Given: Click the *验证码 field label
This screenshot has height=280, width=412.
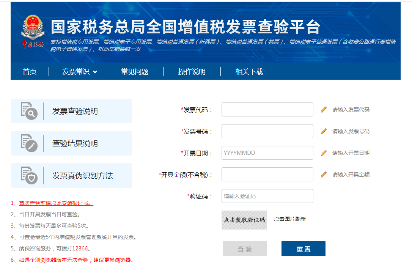Looking at the screenshot, I should coord(200,196).
